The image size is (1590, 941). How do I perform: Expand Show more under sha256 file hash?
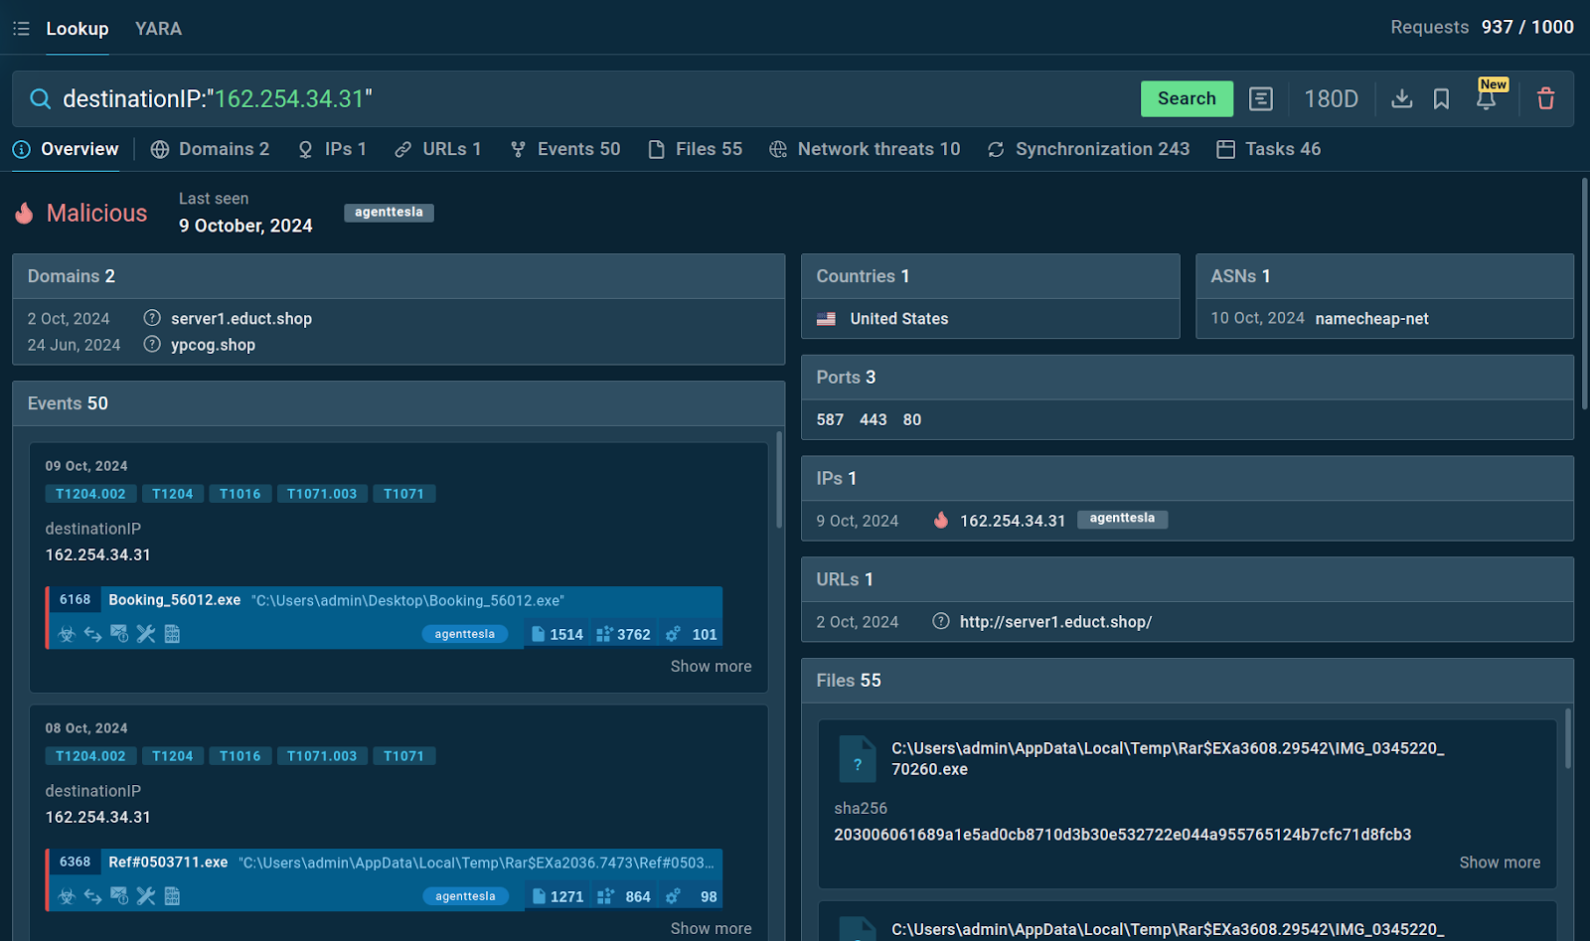(1499, 863)
